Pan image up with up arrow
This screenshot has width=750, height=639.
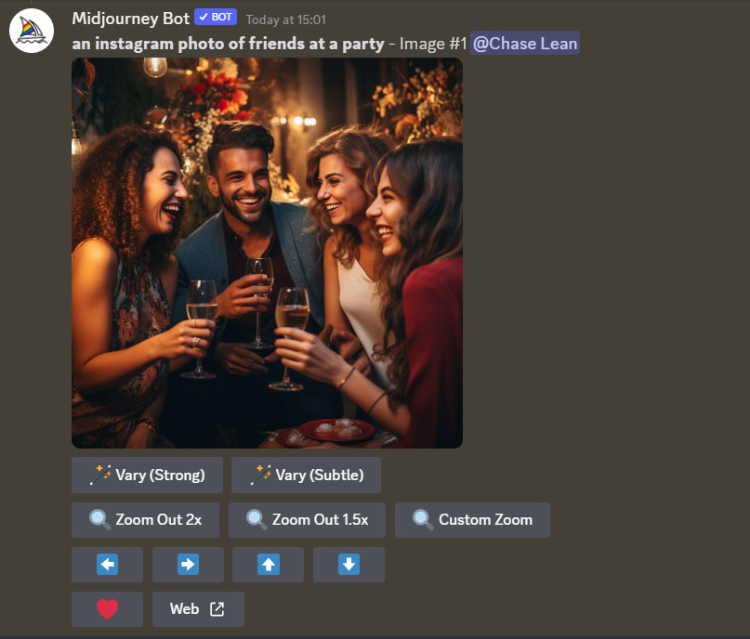click(268, 565)
